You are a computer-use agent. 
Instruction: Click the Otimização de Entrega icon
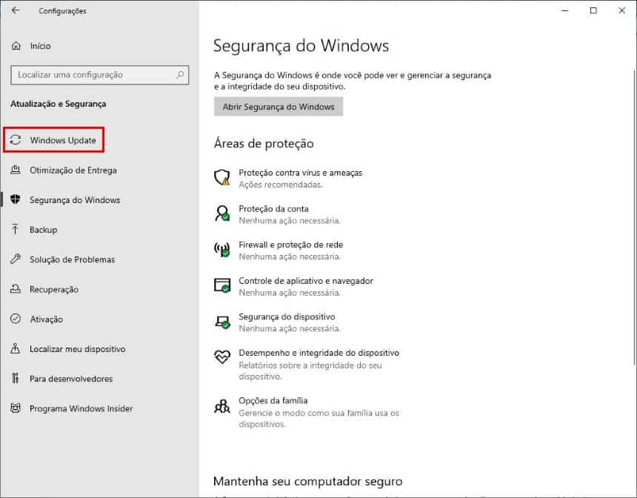coord(16,170)
